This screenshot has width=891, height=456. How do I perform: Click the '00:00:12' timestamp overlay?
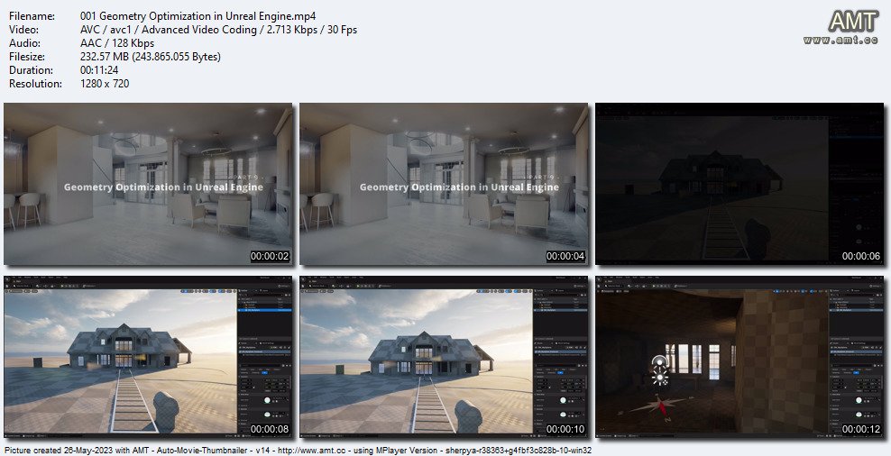(861, 429)
